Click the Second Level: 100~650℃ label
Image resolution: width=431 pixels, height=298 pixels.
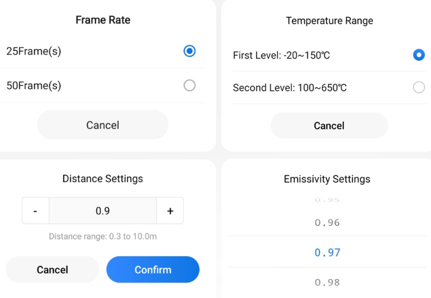[289, 88]
